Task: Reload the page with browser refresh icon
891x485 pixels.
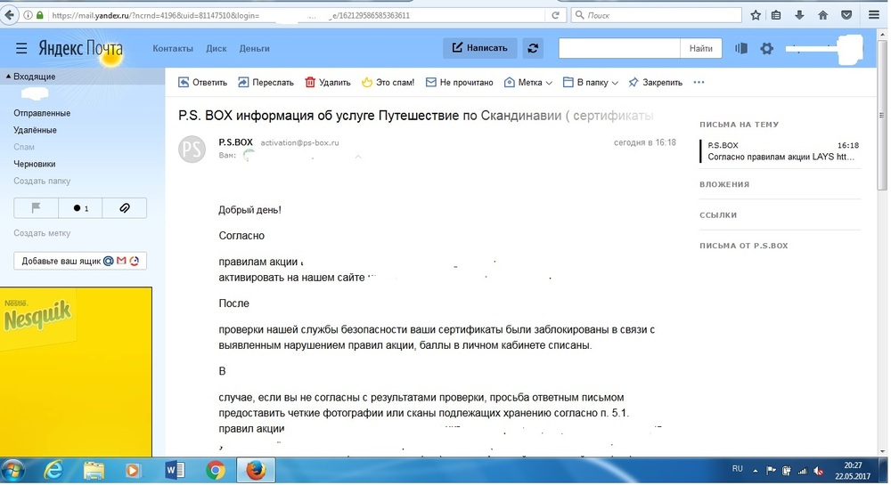Action: pyautogui.click(x=555, y=15)
